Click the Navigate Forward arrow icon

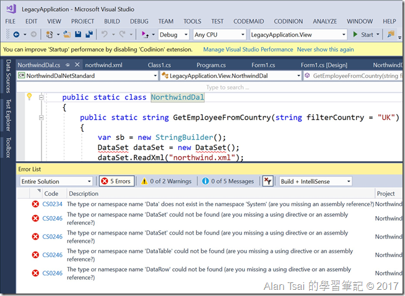pyautogui.click(x=33, y=34)
